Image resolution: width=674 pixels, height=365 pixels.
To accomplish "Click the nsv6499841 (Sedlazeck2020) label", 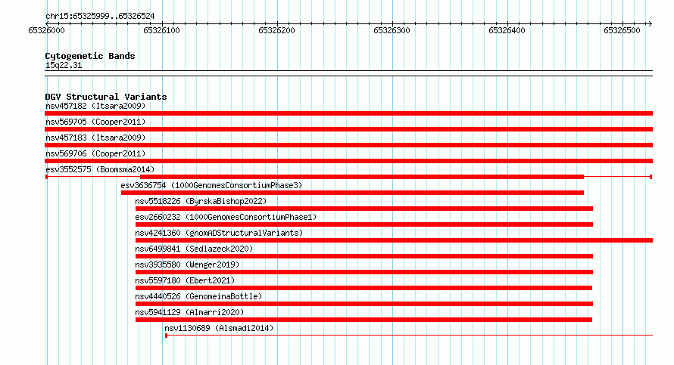I will click(x=194, y=249).
